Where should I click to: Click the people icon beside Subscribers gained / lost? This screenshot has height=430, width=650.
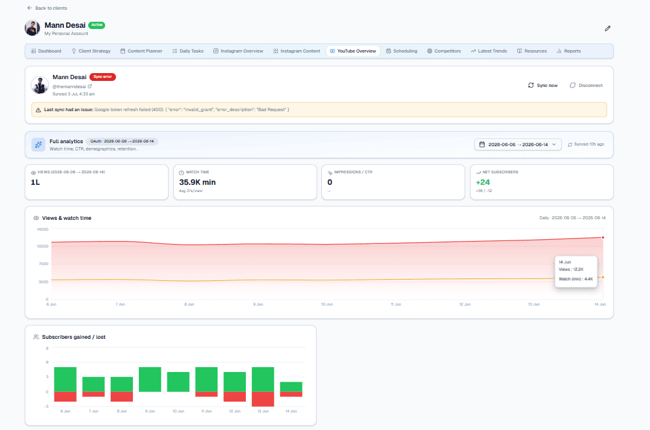point(36,337)
